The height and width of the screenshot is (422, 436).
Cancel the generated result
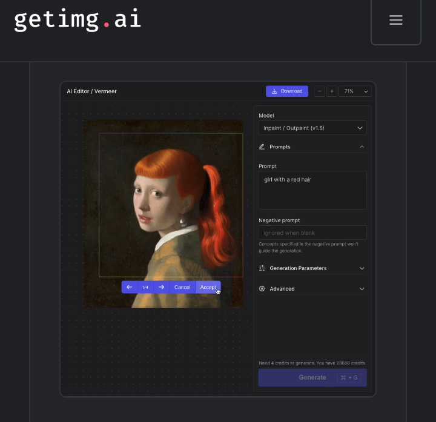tap(182, 287)
